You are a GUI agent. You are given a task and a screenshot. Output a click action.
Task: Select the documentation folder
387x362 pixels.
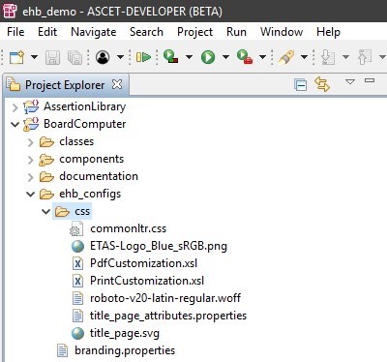pyautogui.click(x=99, y=176)
